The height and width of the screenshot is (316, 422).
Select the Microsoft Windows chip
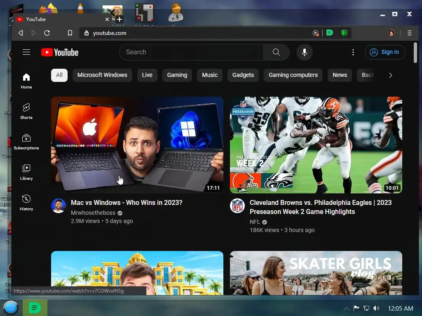pos(102,75)
